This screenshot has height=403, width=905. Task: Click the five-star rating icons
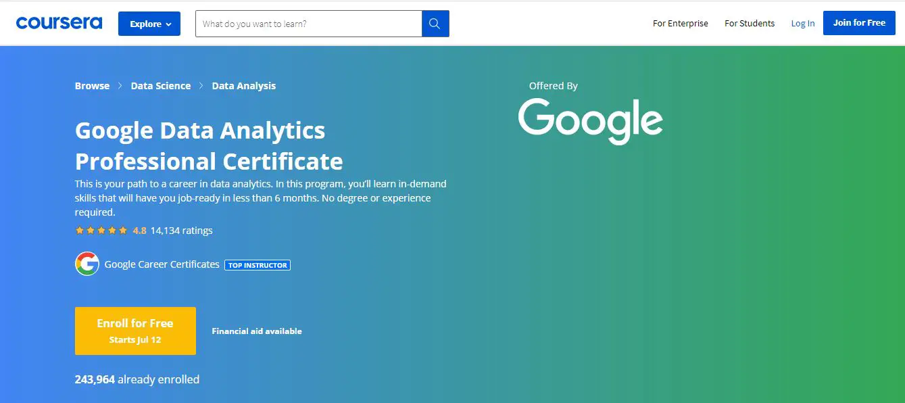(101, 231)
